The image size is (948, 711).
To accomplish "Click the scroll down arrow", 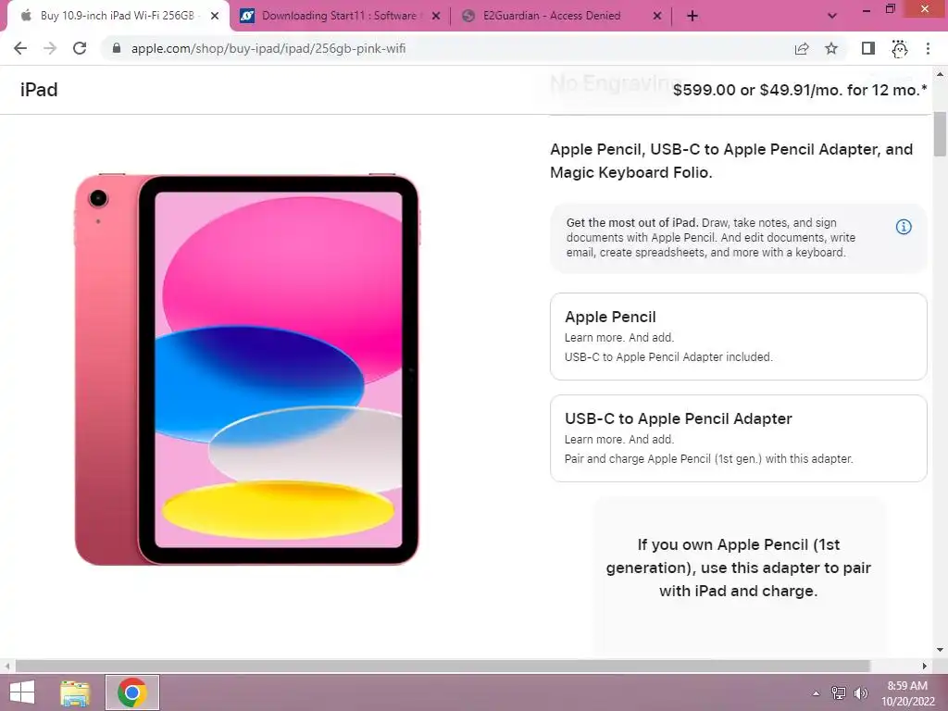I will tap(940, 650).
